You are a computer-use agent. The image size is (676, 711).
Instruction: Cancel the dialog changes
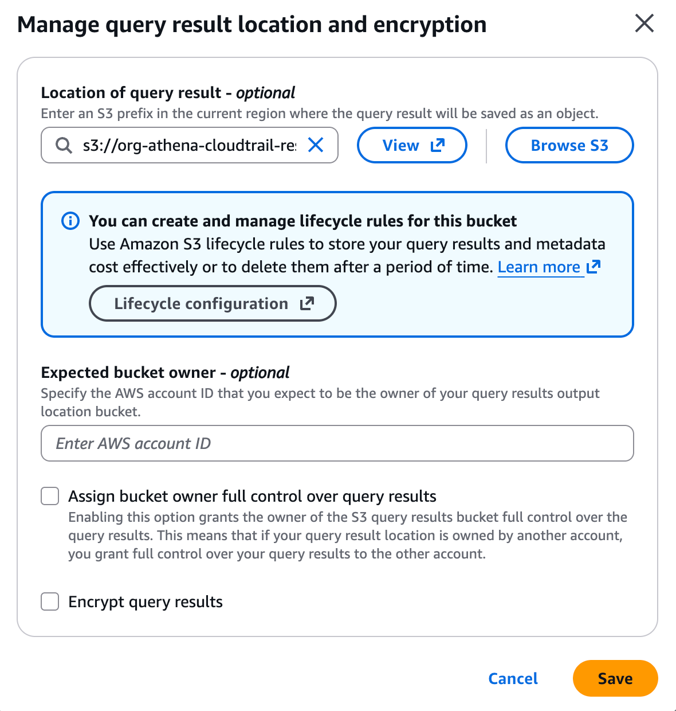coord(513,678)
